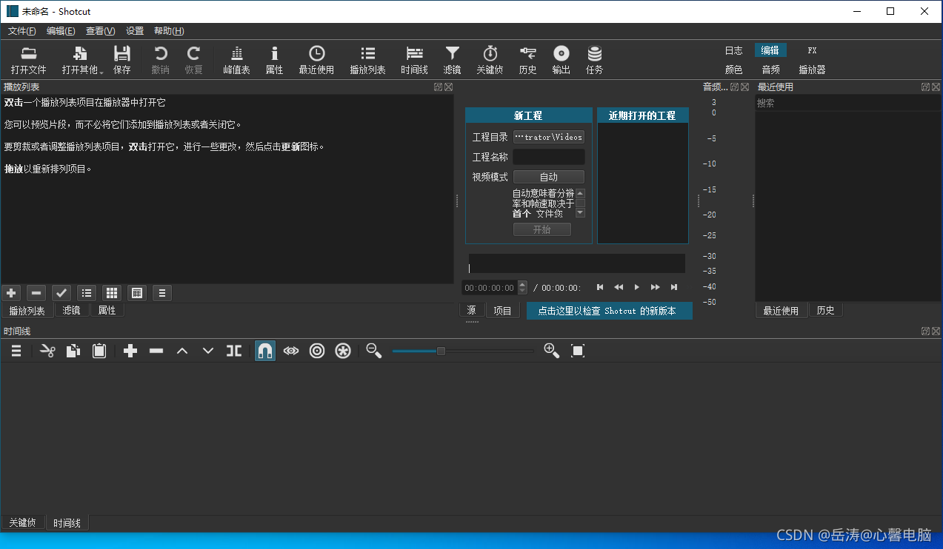Screen dimensions: 943x549
Task: Open the 打开其他 toolbar menu
Action: point(80,60)
